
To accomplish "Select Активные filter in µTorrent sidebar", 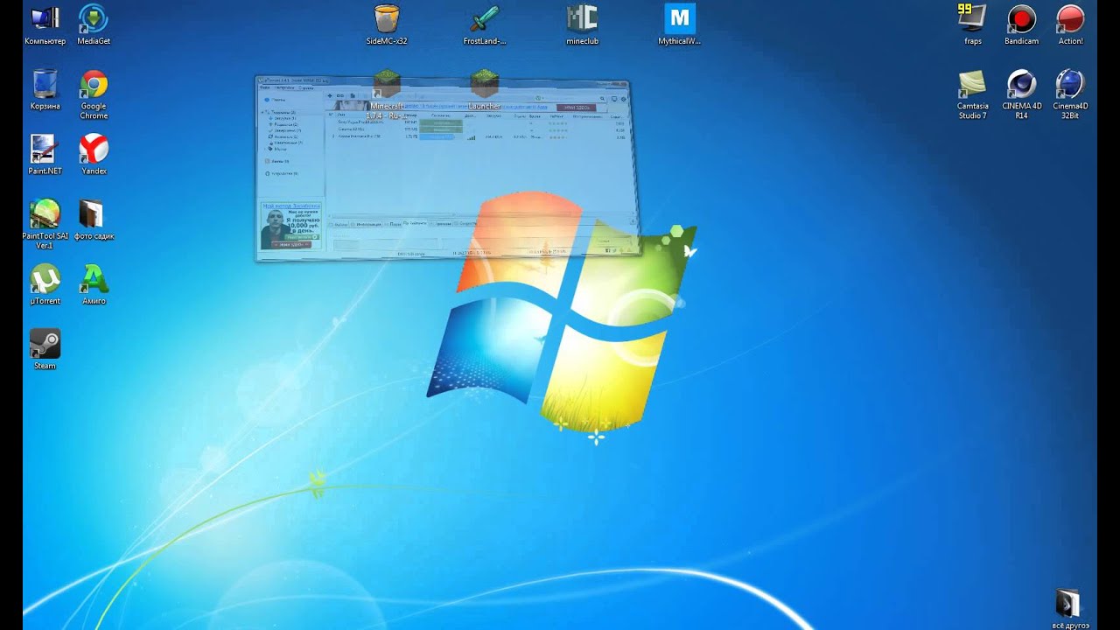I will tap(283, 136).
